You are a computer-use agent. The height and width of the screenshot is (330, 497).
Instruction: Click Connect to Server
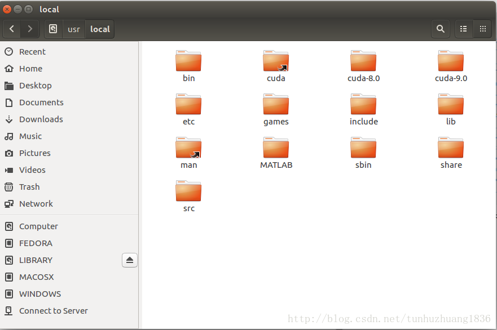tap(69, 311)
